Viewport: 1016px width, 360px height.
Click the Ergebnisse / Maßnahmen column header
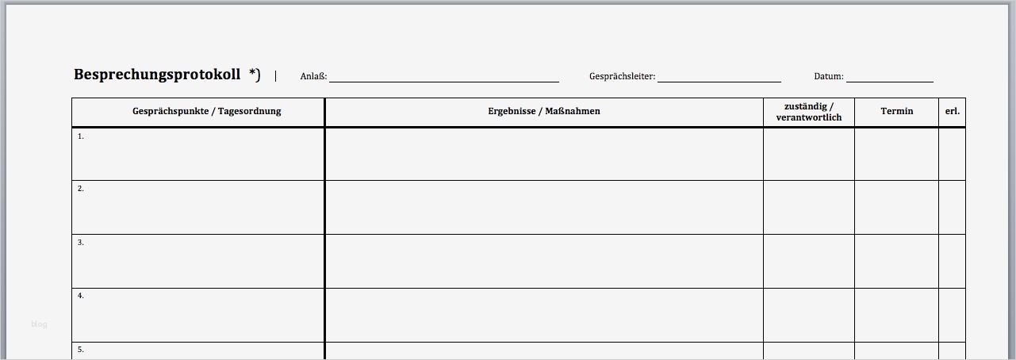(x=544, y=112)
